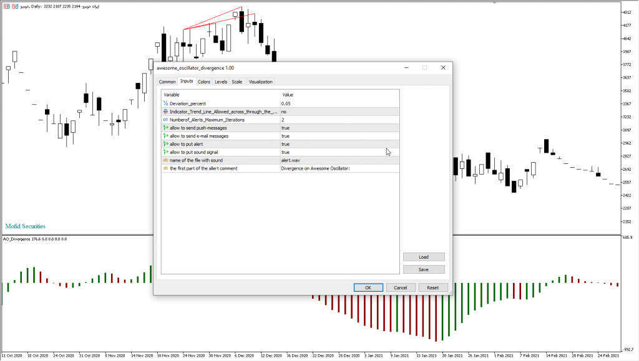This screenshot has height=361, width=639.
Task: Click the Numberof_Alerts integer type icon
Action: tap(165, 120)
